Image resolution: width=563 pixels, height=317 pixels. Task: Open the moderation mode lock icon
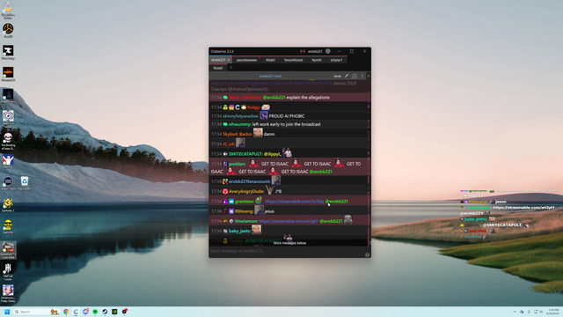pyautogui.click(x=355, y=76)
